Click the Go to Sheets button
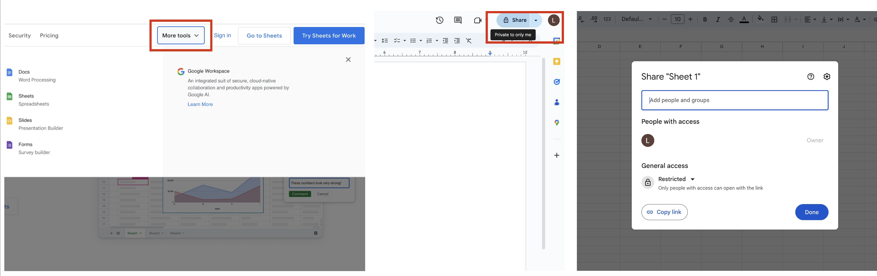Viewport: 877px width, 276px height. click(264, 36)
